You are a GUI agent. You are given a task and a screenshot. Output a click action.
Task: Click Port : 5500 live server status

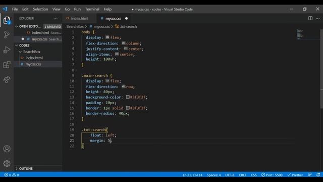pyautogui.click(x=272, y=175)
